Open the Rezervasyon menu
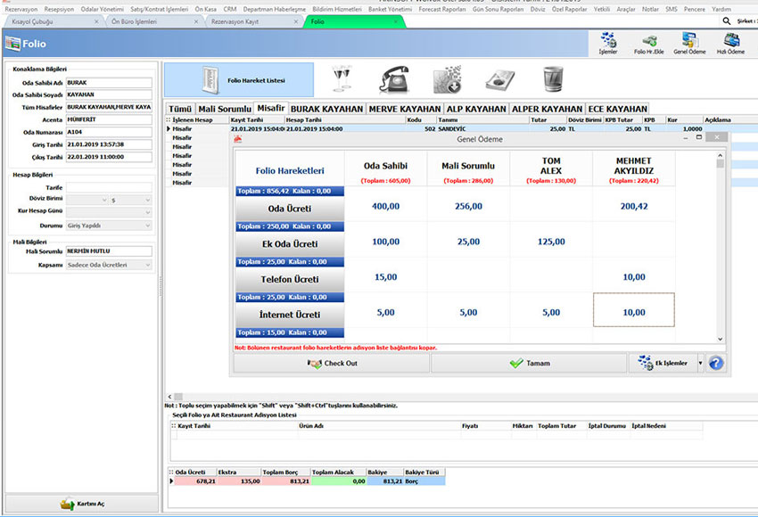758x517 pixels. [x=21, y=9]
